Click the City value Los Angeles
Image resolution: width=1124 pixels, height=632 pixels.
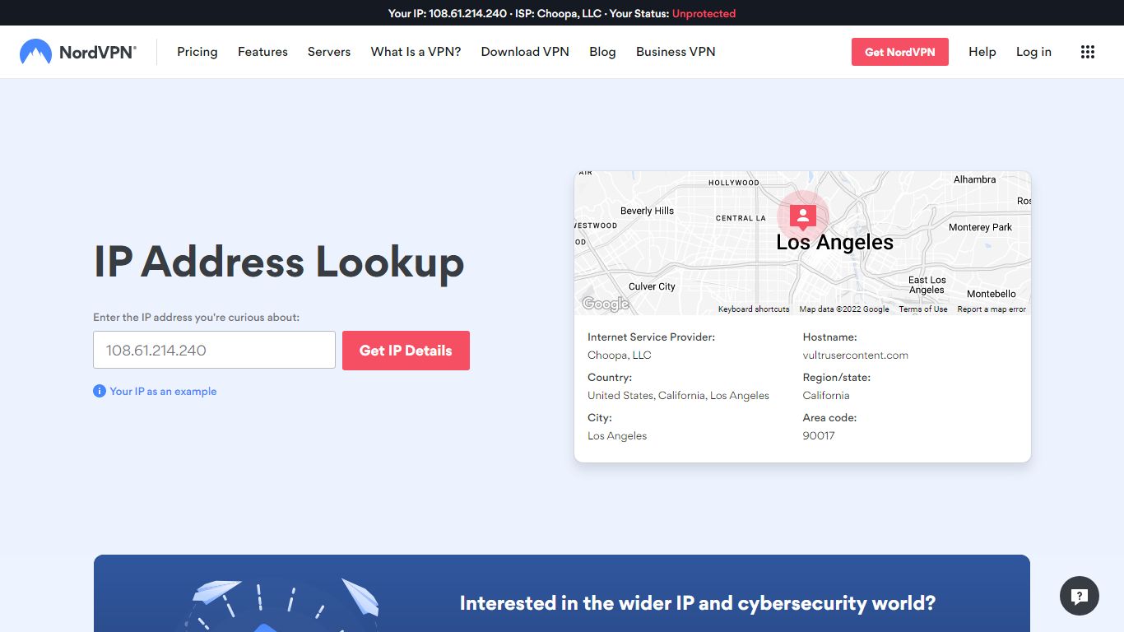617,436
